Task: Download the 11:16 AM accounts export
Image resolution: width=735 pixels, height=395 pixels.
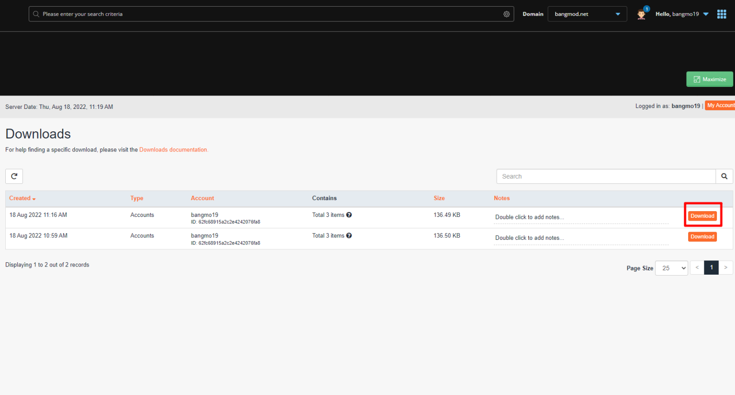Action: coord(702,215)
